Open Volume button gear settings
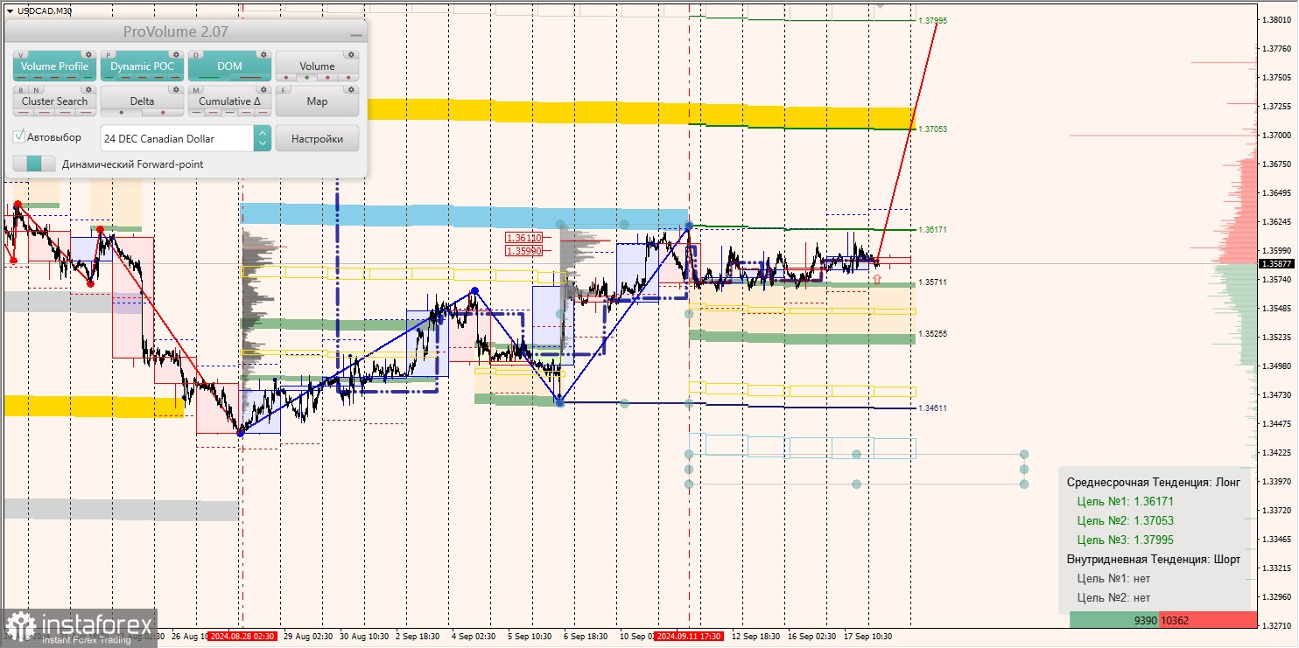The height and width of the screenshot is (648, 1299). pos(351,54)
